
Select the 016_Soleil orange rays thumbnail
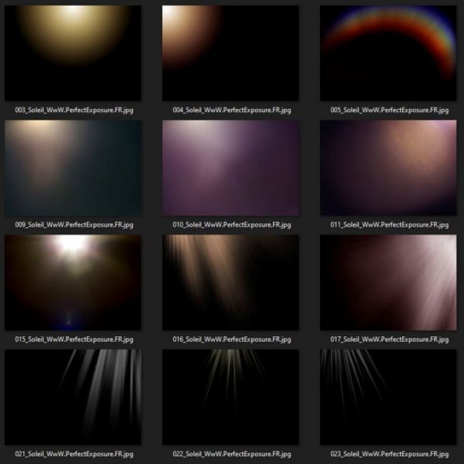pos(231,282)
